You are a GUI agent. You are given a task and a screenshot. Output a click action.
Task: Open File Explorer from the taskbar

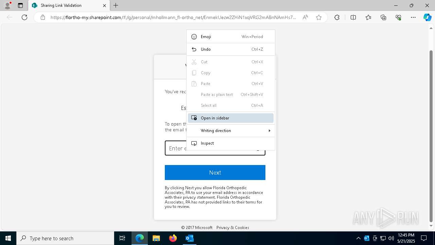tap(156, 238)
